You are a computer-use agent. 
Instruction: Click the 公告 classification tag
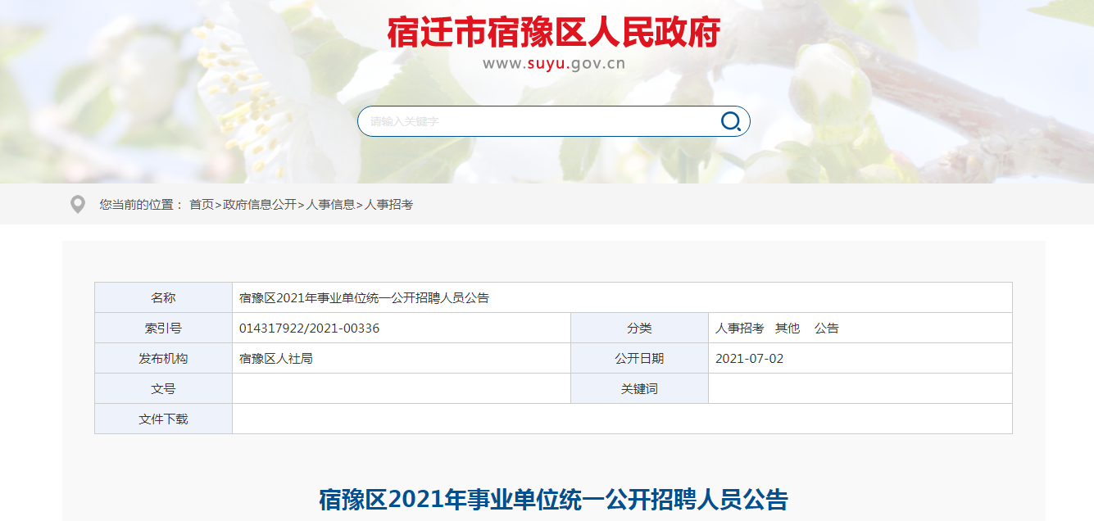tap(828, 327)
